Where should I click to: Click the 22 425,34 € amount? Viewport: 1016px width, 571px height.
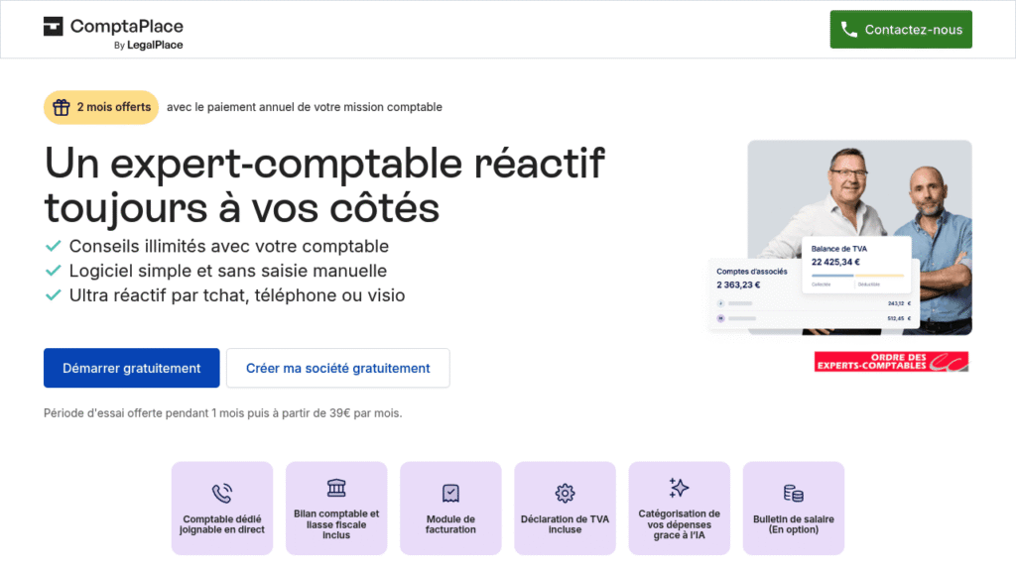(835, 262)
